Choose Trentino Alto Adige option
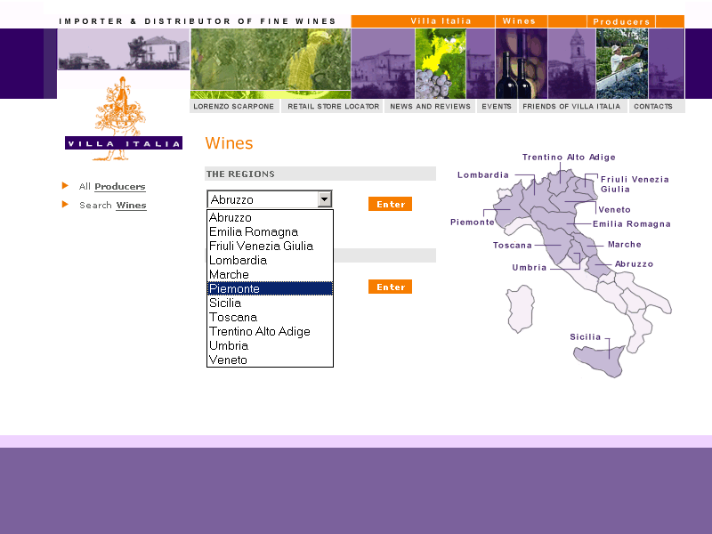The width and height of the screenshot is (712, 534). pyautogui.click(x=270, y=331)
